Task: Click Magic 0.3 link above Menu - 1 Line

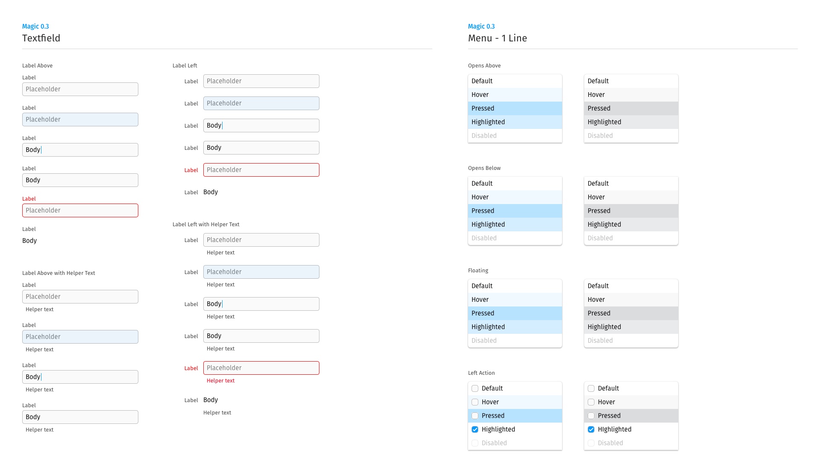Action: pyautogui.click(x=481, y=26)
